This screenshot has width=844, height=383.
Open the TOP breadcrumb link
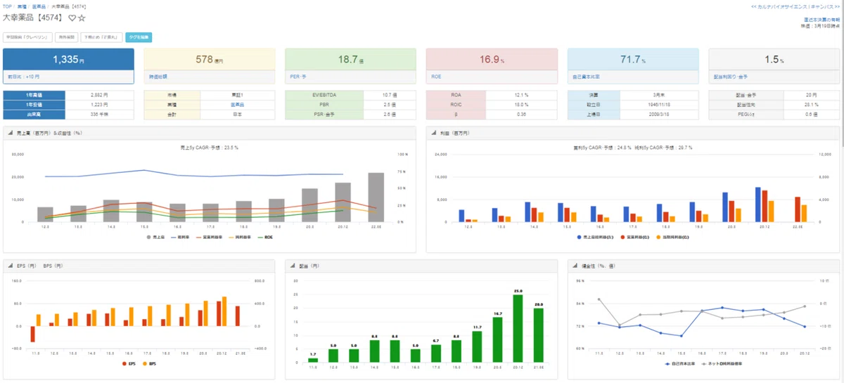click(x=7, y=6)
